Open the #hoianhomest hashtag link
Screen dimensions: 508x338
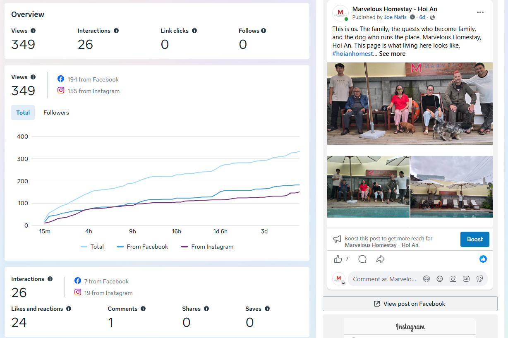click(x=352, y=54)
